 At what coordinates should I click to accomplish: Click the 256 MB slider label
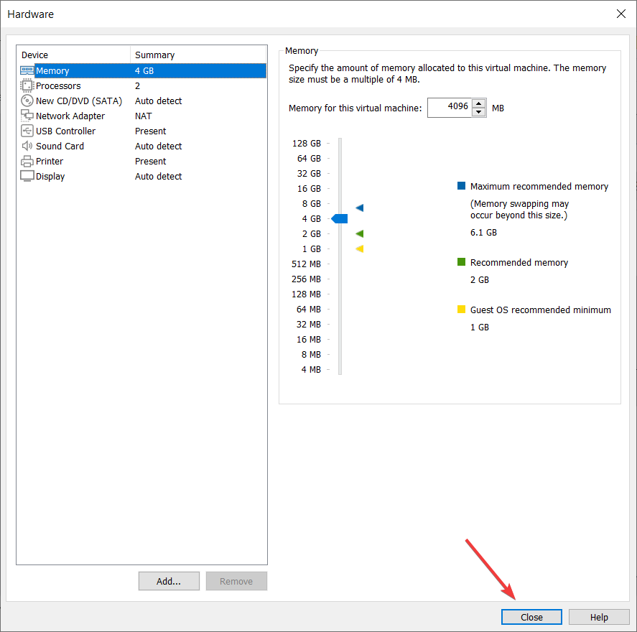click(306, 279)
